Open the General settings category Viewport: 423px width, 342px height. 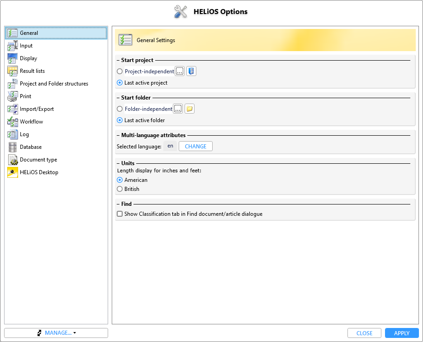[x=56, y=33]
